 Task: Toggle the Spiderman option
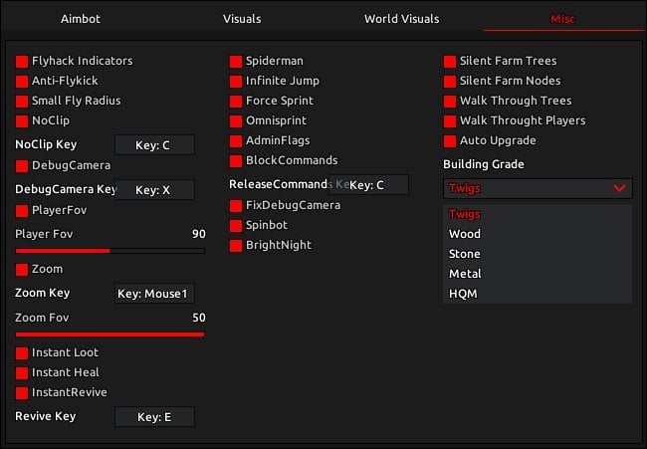[236, 62]
